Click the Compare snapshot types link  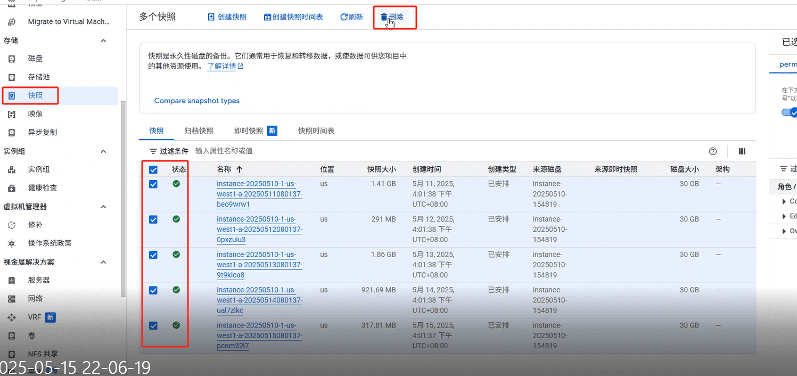coord(197,101)
